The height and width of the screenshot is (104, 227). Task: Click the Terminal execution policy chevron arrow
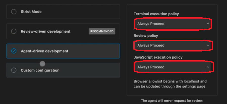[x=208, y=24]
